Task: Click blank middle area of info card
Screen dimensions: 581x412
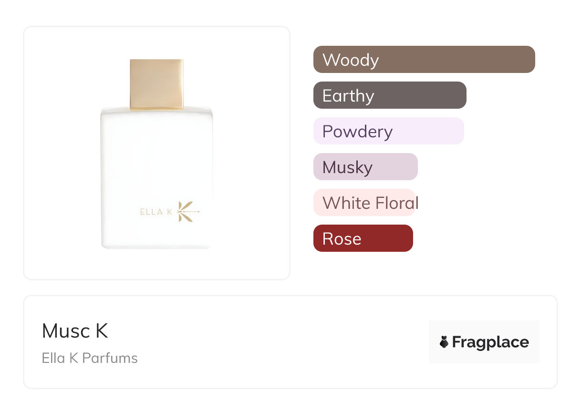Action: (x=286, y=342)
